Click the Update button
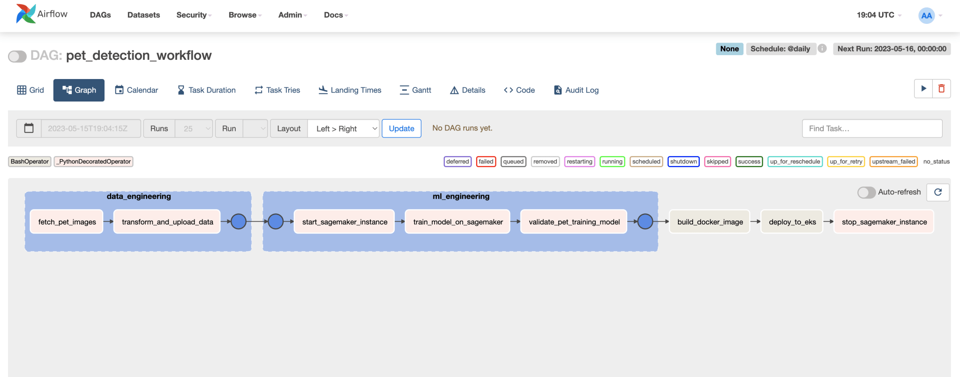Image resolution: width=960 pixels, height=377 pixels. [x=402, y=128]
